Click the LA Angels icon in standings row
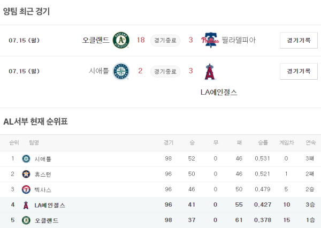The image size is (321, 228). click(26, 205)
